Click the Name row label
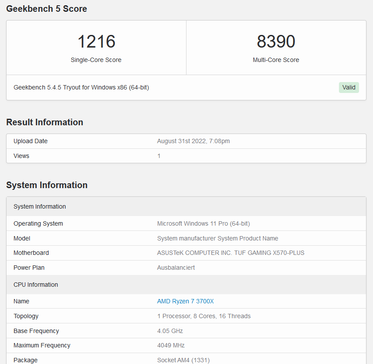The height and width of the screenshot is (364, 373). tap(21, 301)
